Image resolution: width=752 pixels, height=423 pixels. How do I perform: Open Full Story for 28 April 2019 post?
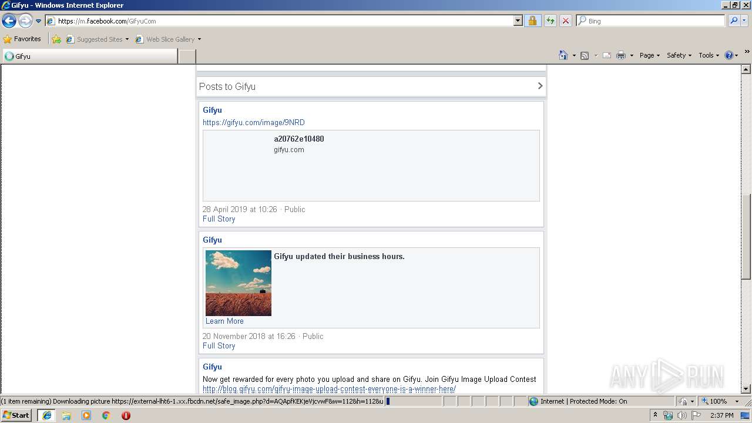(x=219, y=219)
